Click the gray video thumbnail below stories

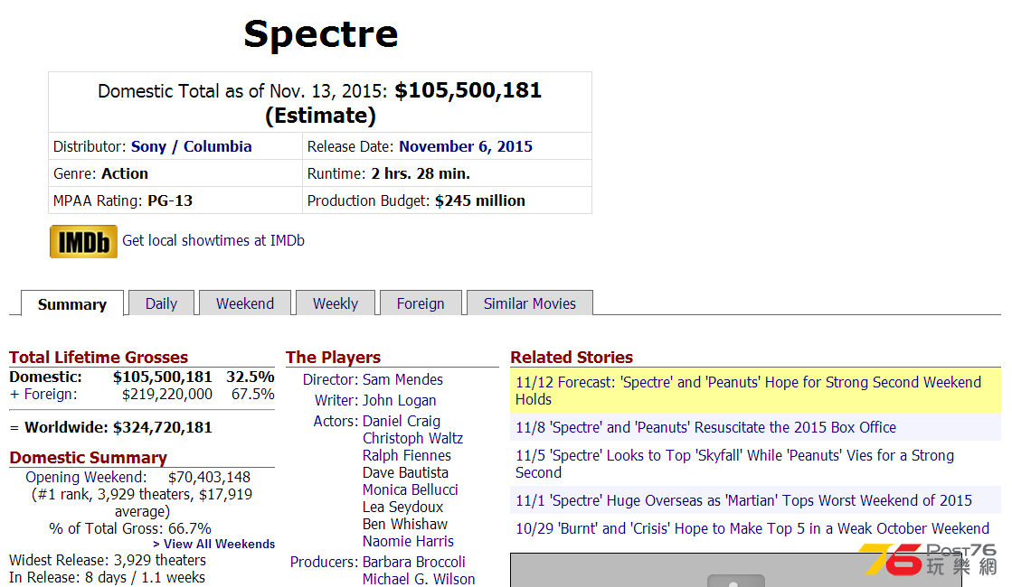(736, 570)
